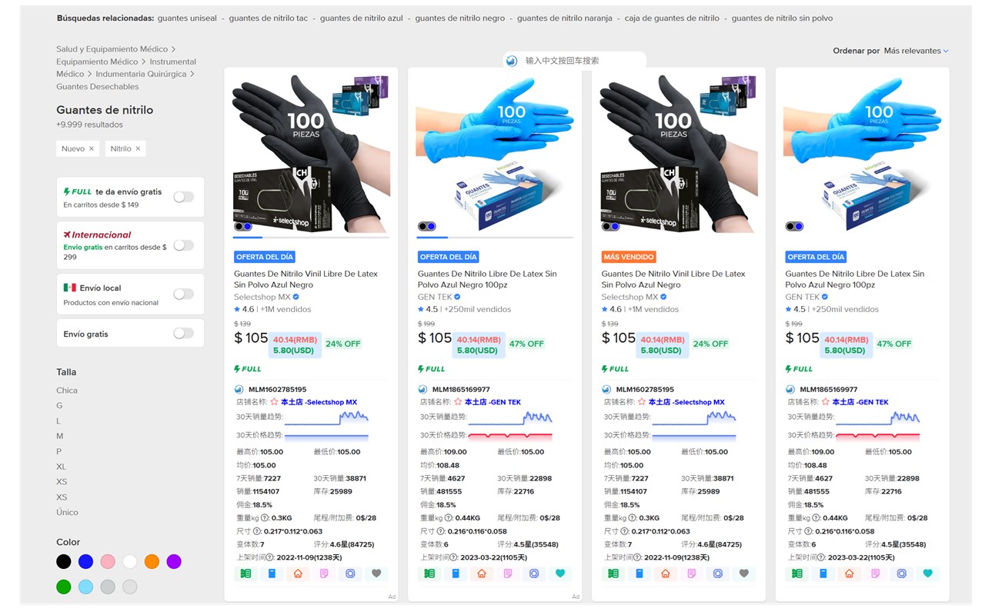Click the green spreadsheet icon in the Selectshop OFERTA DEL DÍA card

(x=245, y=573)
